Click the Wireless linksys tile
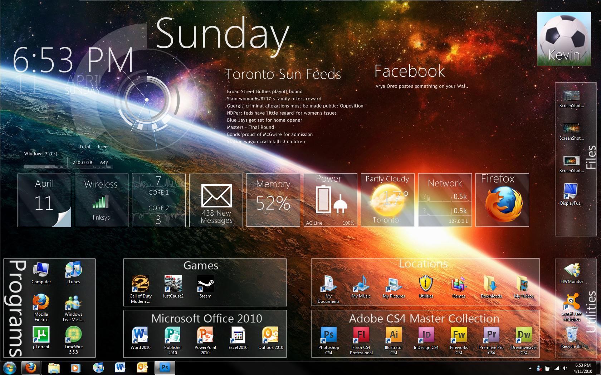Image resolution: width=601 pixels, height=375 pixels. (x=101, y=200)
